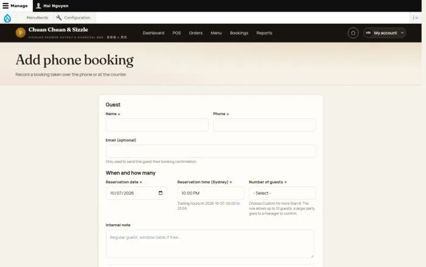The width and height of the screenshot is (426, 267).
Task: Click the Reservation date field
Action: (x=137, y=193)
